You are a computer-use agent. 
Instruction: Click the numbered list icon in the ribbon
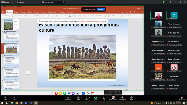84,16
